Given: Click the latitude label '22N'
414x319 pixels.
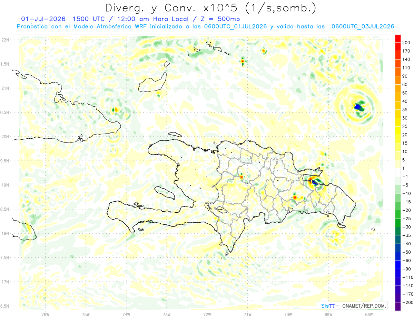Looking at the screenshot, I should tap(6, 40).
